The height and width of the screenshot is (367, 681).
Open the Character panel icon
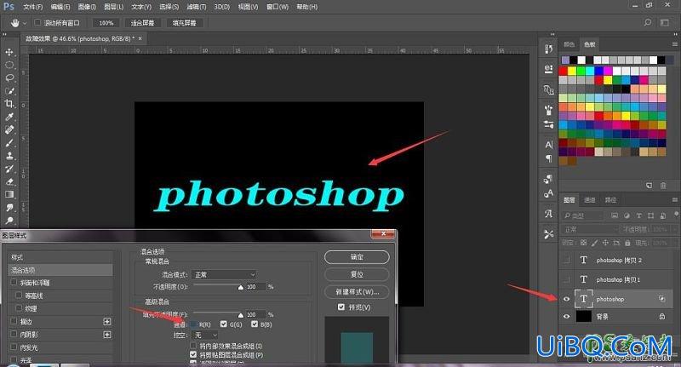point(548,145)
